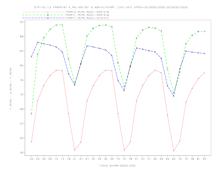Select the red legend entry PARM=O_MEAN MODEL=NAM/218

(87, 12)
